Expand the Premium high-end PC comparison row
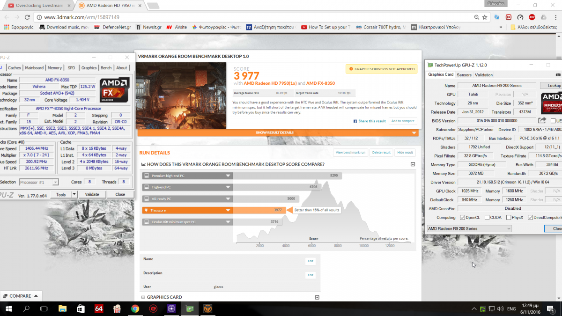Screen dimensions: 562x316 (x=188, y=176)
